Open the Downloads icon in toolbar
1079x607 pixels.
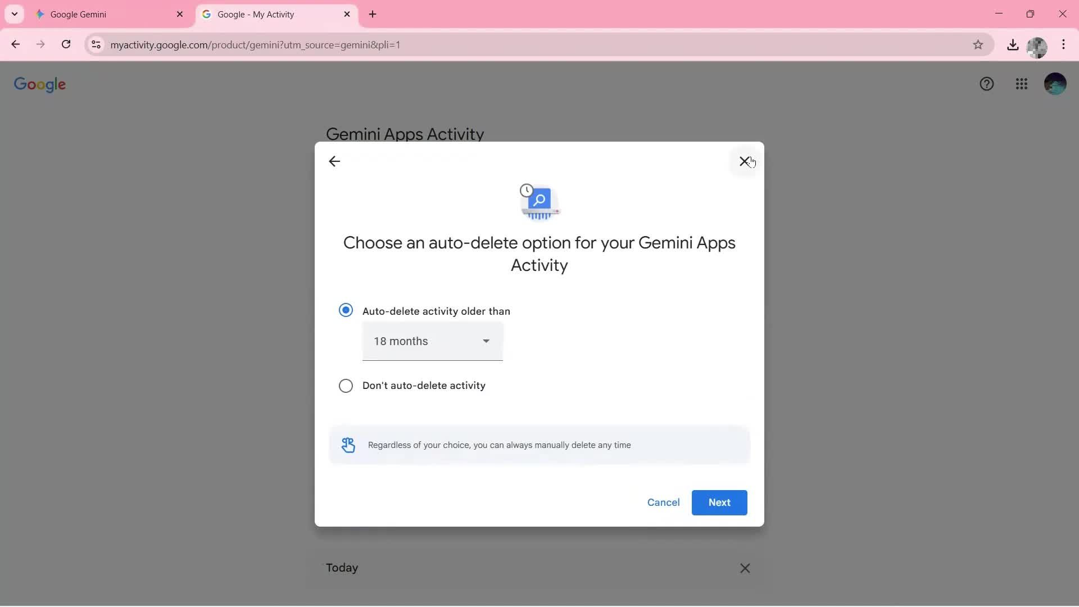click(x=1013, y=44)
